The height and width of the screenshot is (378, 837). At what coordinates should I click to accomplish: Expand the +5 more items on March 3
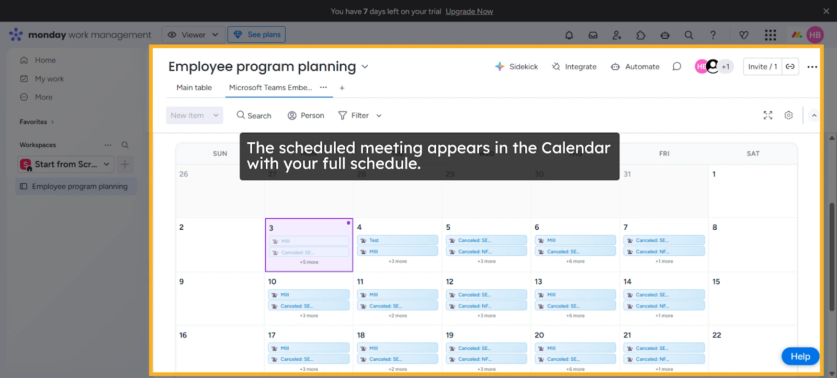pyautogui.click(x=309, y=261)
